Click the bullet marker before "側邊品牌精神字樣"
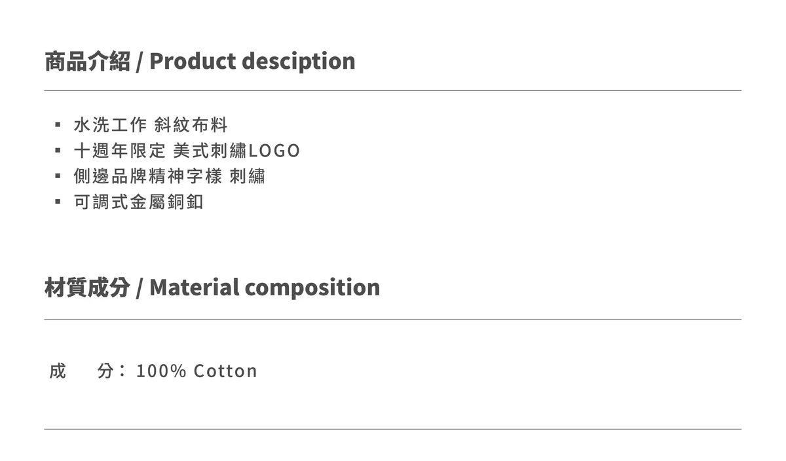786x461 pixels. (58, 176)
